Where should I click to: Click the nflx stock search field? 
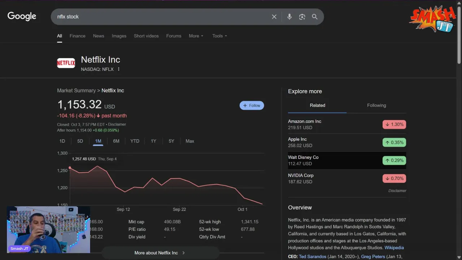(162, 17)
